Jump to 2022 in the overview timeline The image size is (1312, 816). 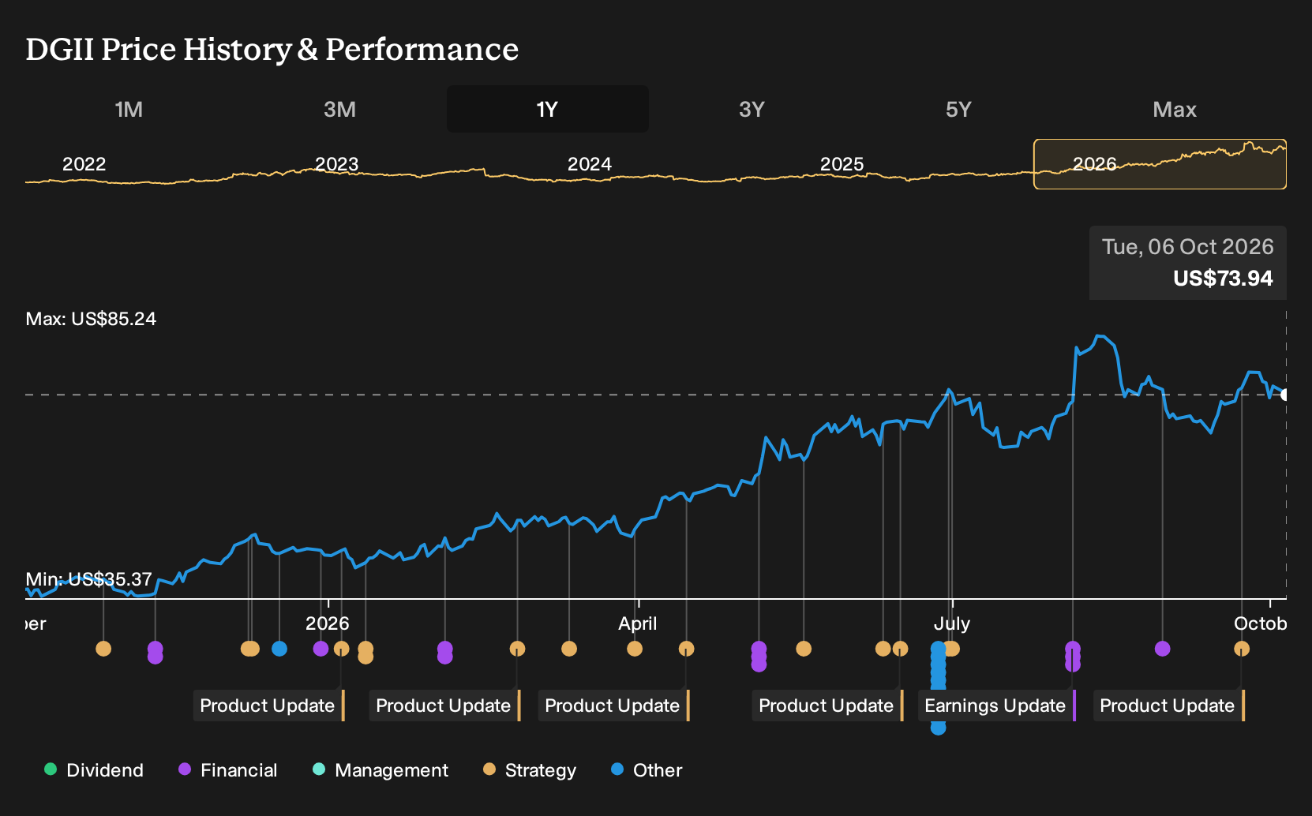click(x=84, y=164)
